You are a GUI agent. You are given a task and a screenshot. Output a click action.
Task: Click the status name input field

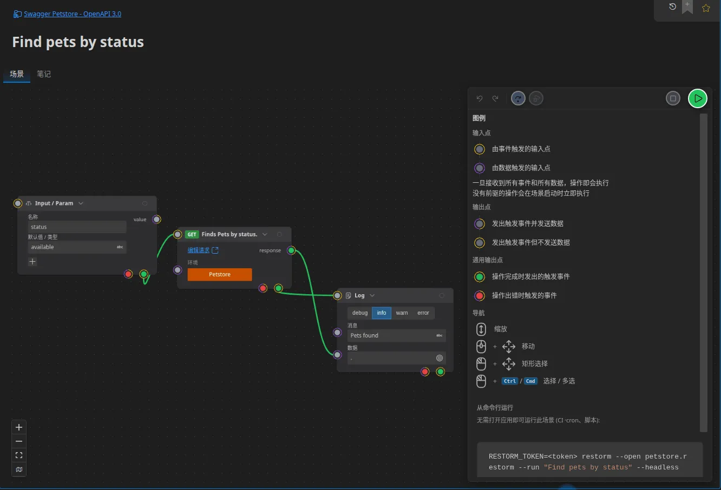[77, 227]
